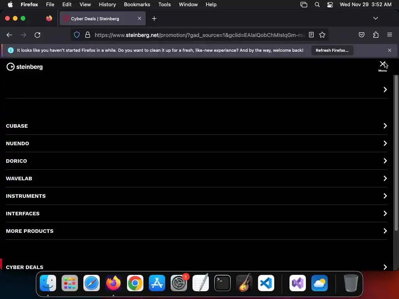Viewport: 399px width, 299px height.
Task: Save page to Pocket icon
Action: click(x=361, y=35)
